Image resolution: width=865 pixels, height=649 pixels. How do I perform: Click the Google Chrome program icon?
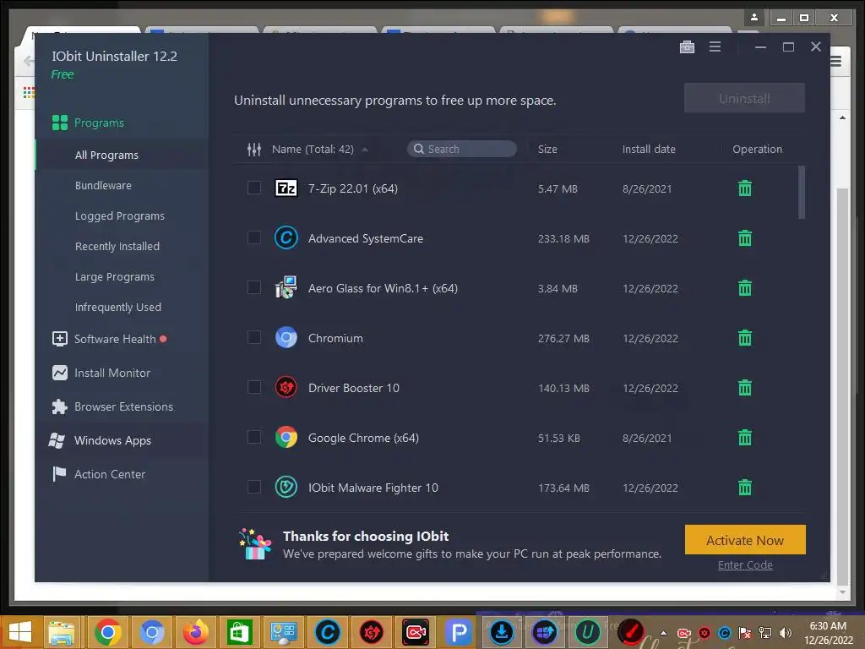point(286,438)
